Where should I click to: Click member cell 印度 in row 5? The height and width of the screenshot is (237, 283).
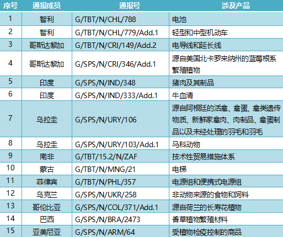[47, 83]
